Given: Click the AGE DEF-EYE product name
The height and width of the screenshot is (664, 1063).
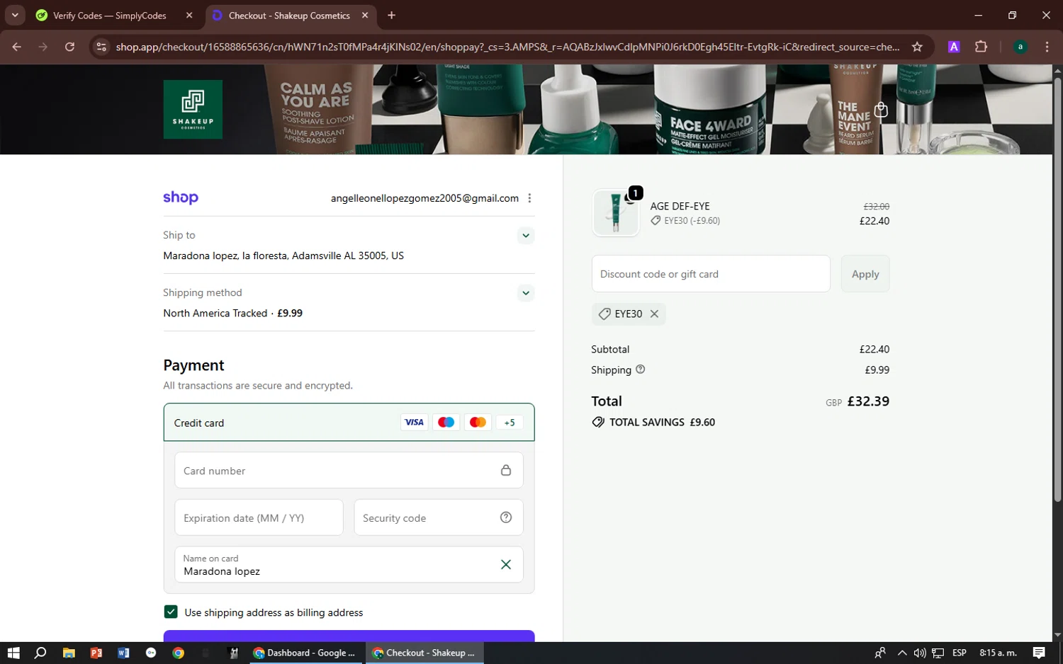Looking at the screenshot, I should (680, 206).
